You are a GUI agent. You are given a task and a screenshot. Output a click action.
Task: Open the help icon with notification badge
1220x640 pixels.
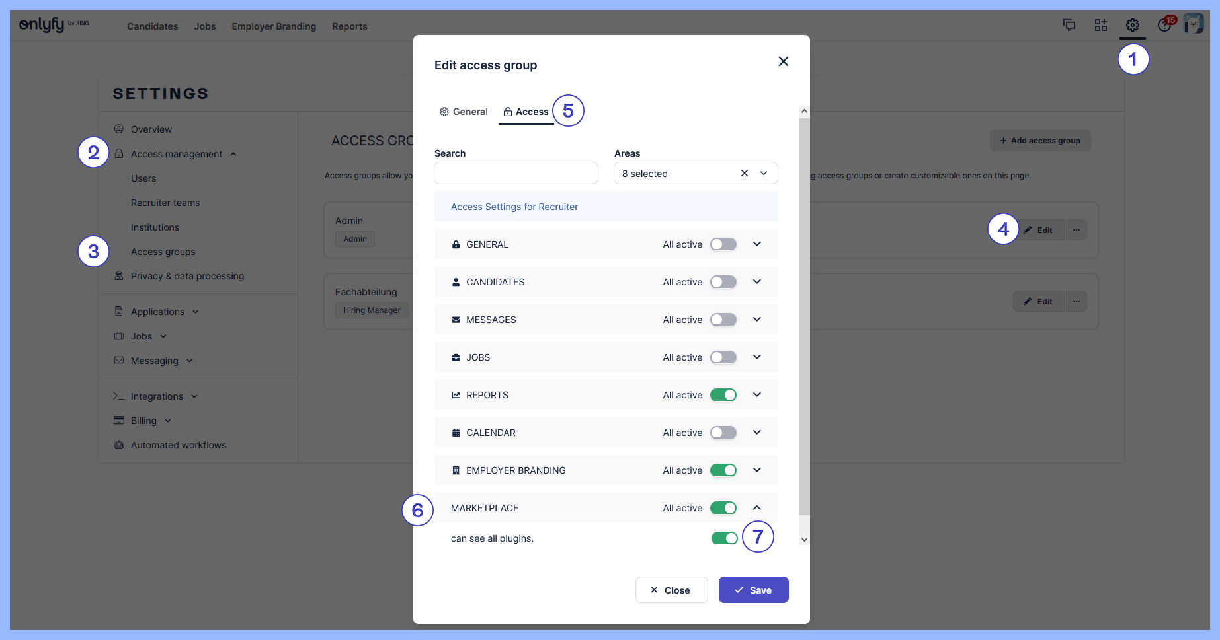pyautogui.click(x=1164, y=25)
